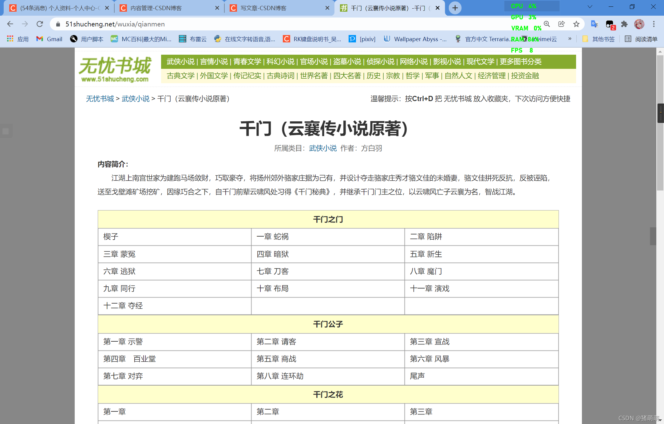Bookmark page with star icon
The image size is (664, 424).
576,24
